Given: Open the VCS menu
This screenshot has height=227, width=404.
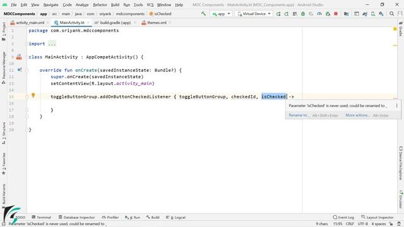Looking at the screenshot, I should point(150,4).
